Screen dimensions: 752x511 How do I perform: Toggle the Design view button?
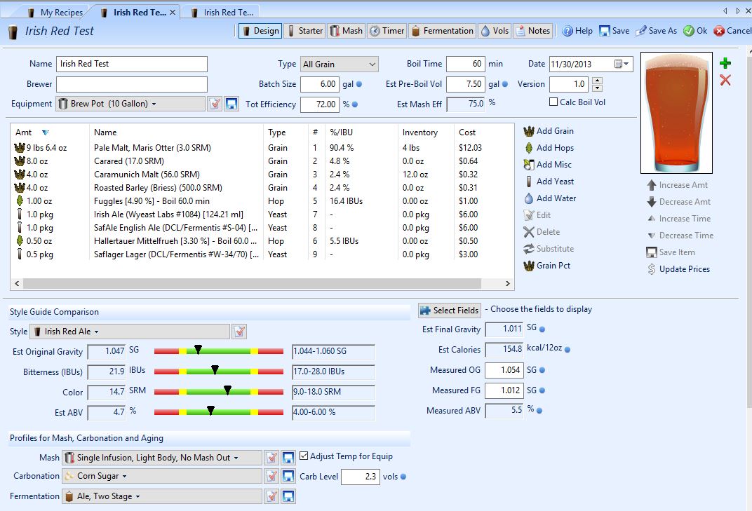coord(260,31)
